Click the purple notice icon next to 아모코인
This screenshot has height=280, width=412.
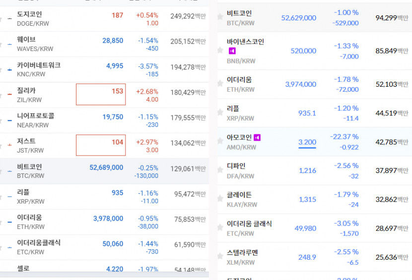257,137
